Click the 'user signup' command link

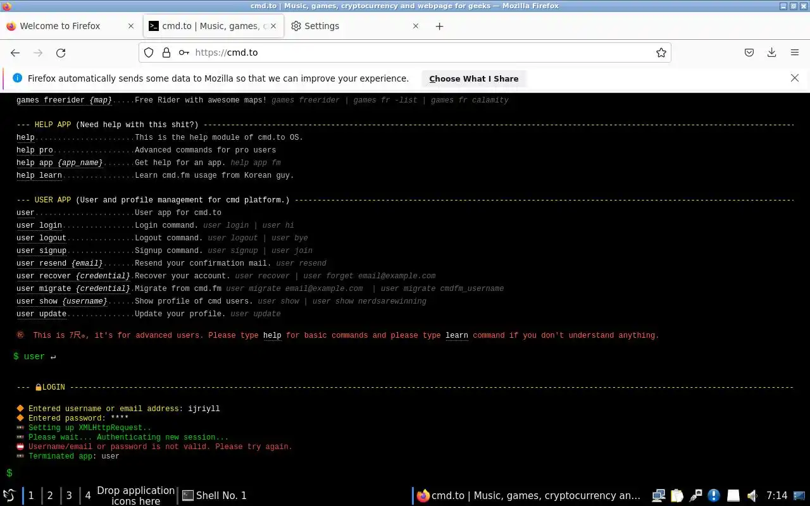(x=41, y=250)
